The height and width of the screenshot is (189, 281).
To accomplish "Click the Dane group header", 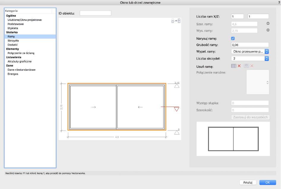I will [10, 66].
